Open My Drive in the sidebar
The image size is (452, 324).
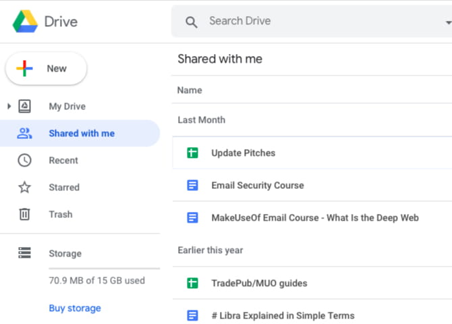(67, 107)
